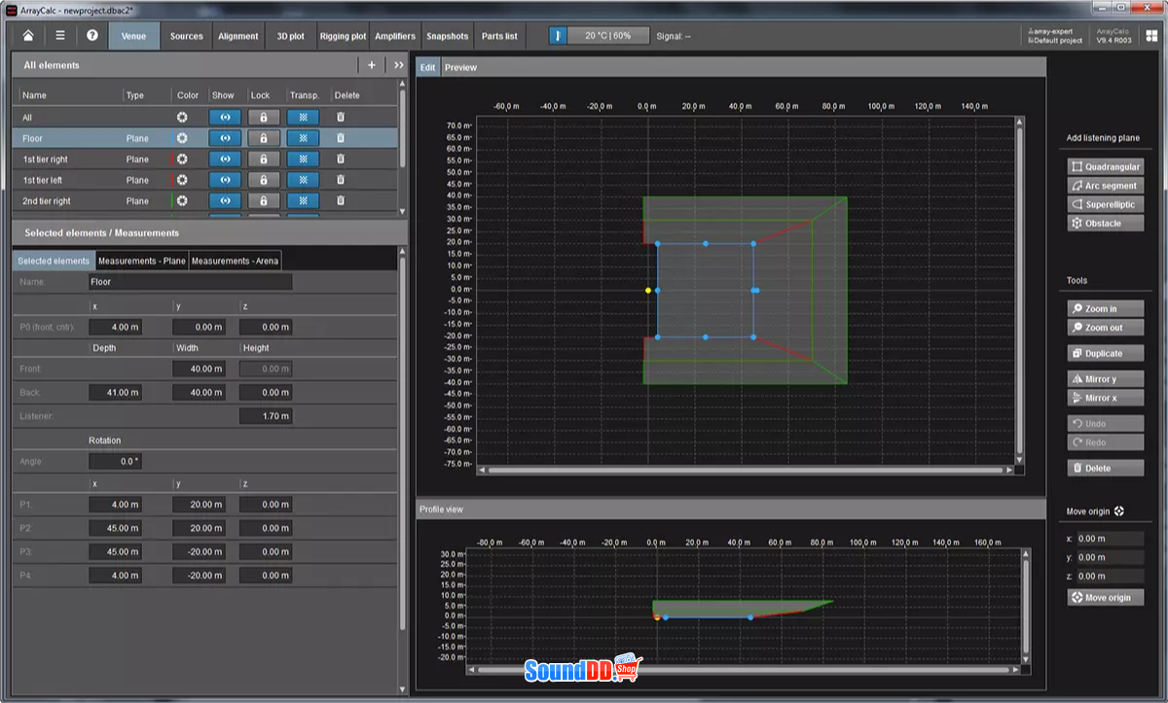Delete the Floor element via trash icon

coord(341,138)
